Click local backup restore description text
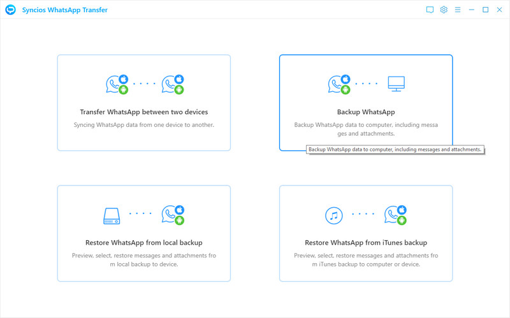The width and height of the screenshot is (510, 318). (x=144, y=260)
